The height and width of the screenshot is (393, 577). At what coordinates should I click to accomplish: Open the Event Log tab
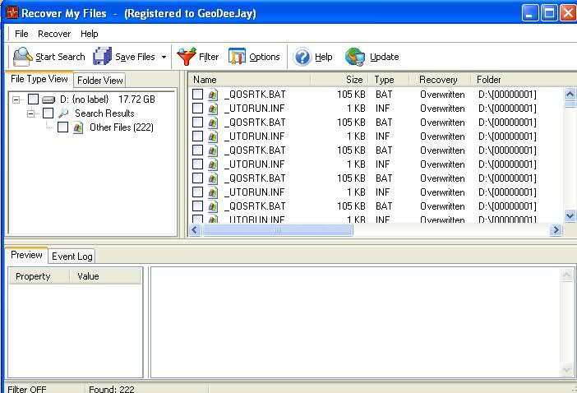(72, 257)
